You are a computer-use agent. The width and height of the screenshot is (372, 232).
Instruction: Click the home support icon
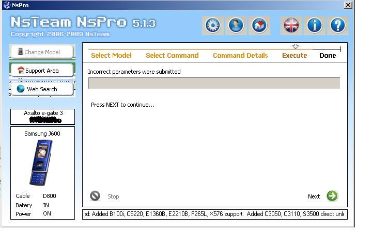click(259, 25)
